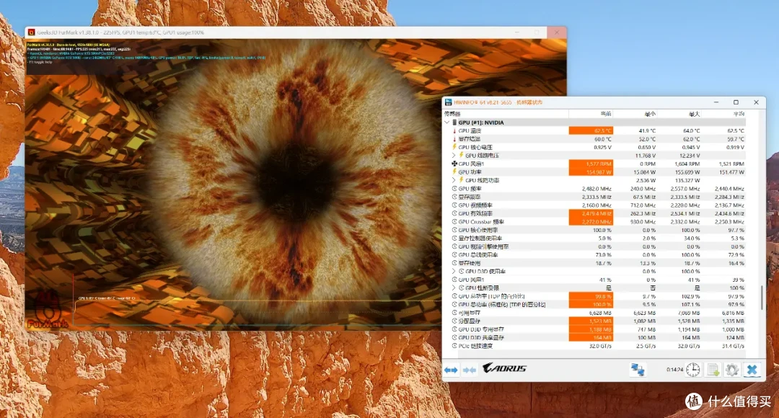Click the 2,479.4 MHz highlighted effective clock cell
The height and width of the screenshot is (418, 779).
point(591,213)
